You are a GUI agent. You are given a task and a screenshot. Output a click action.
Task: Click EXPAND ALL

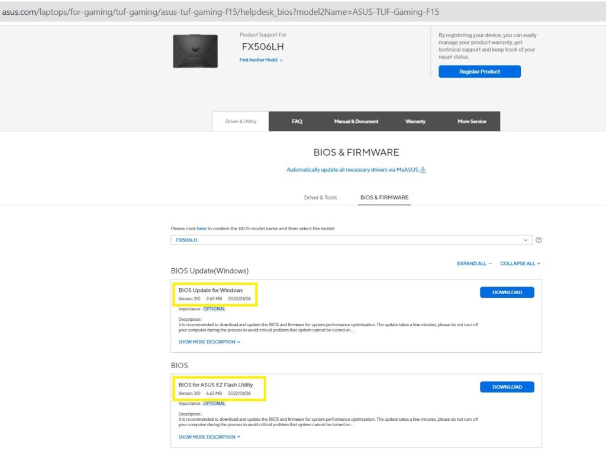click(474, 264)
